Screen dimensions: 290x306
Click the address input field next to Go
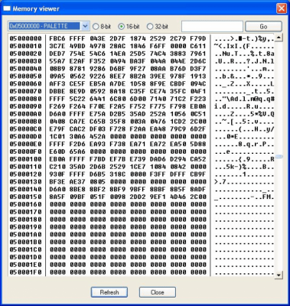(x=212, y=26)
